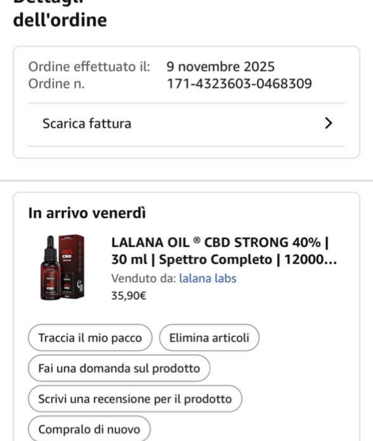
Task: Click the order number 171-4323603-0468309
Action: click(239, 84)
